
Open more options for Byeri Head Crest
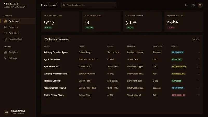click(198, 67)
